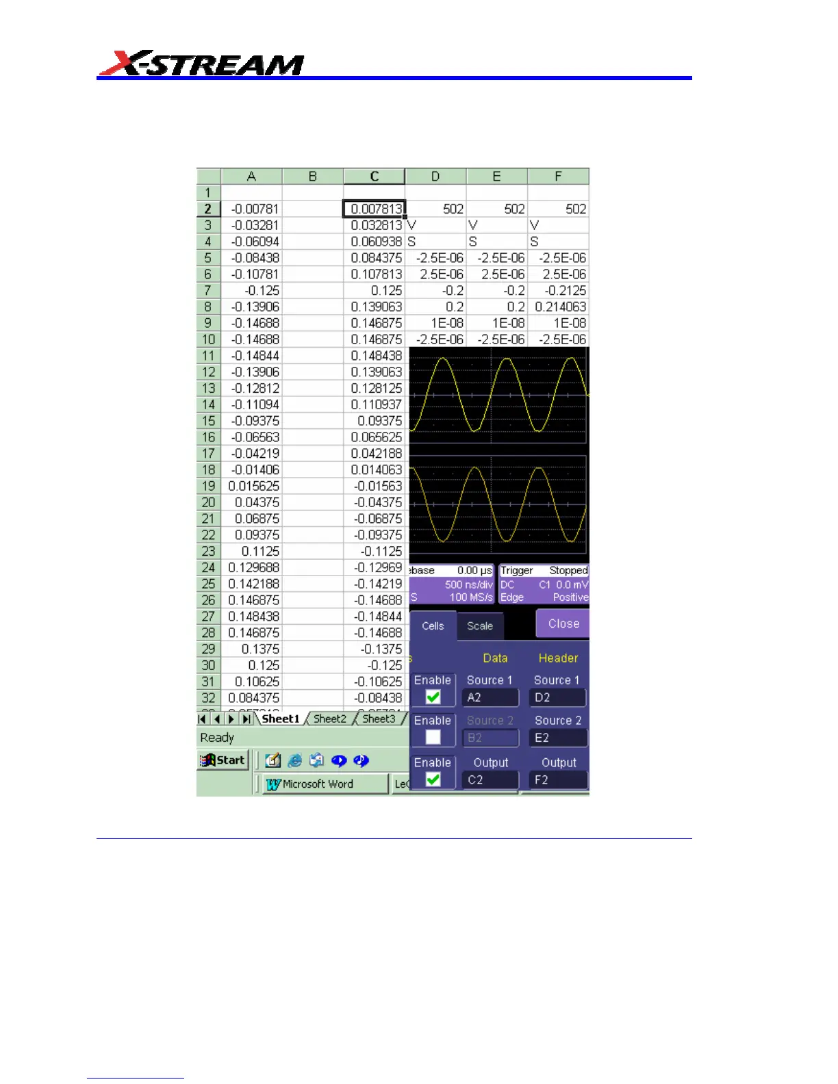This screenshot has height=1084, width=838.
Task: Select cell F7 containing -0.2125
Action: (559, 291)
